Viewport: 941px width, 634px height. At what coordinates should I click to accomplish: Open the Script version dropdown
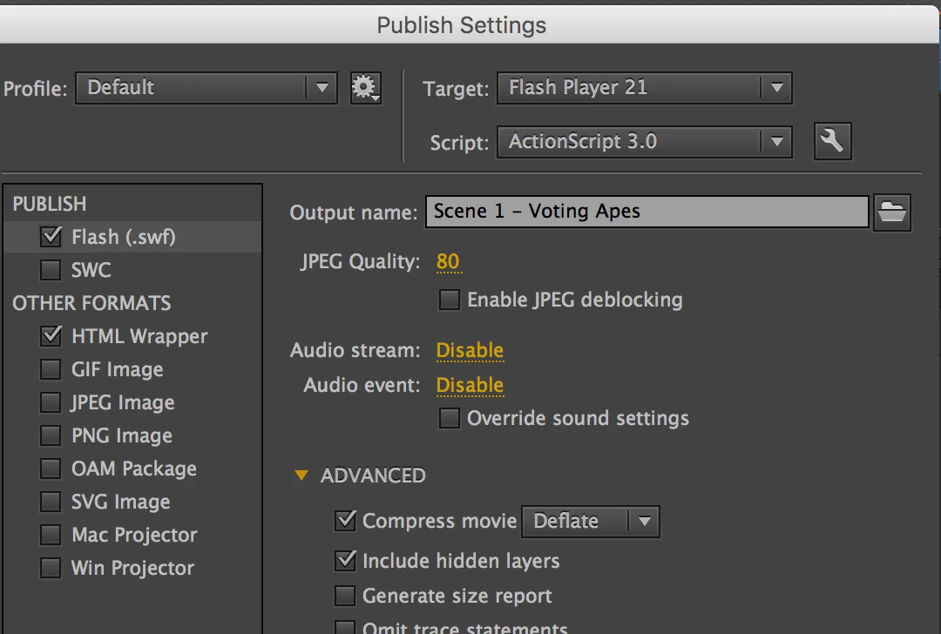644,142
